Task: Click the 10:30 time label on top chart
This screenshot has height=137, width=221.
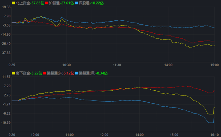Action: 67,65
